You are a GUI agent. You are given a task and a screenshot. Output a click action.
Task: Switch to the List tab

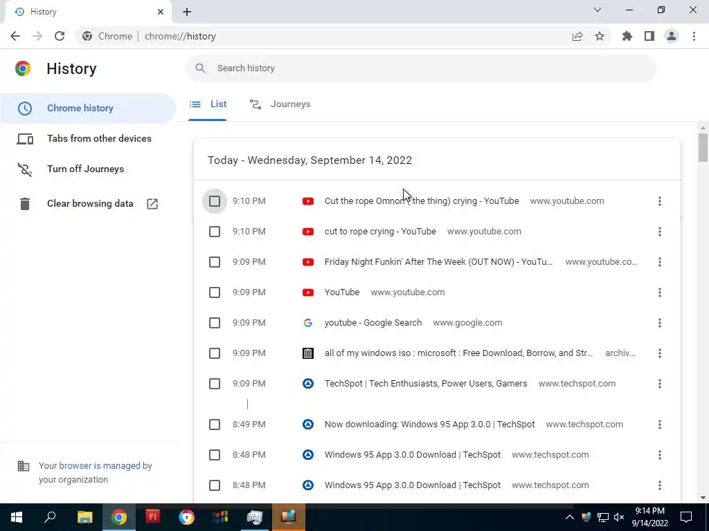click(208, 104)
